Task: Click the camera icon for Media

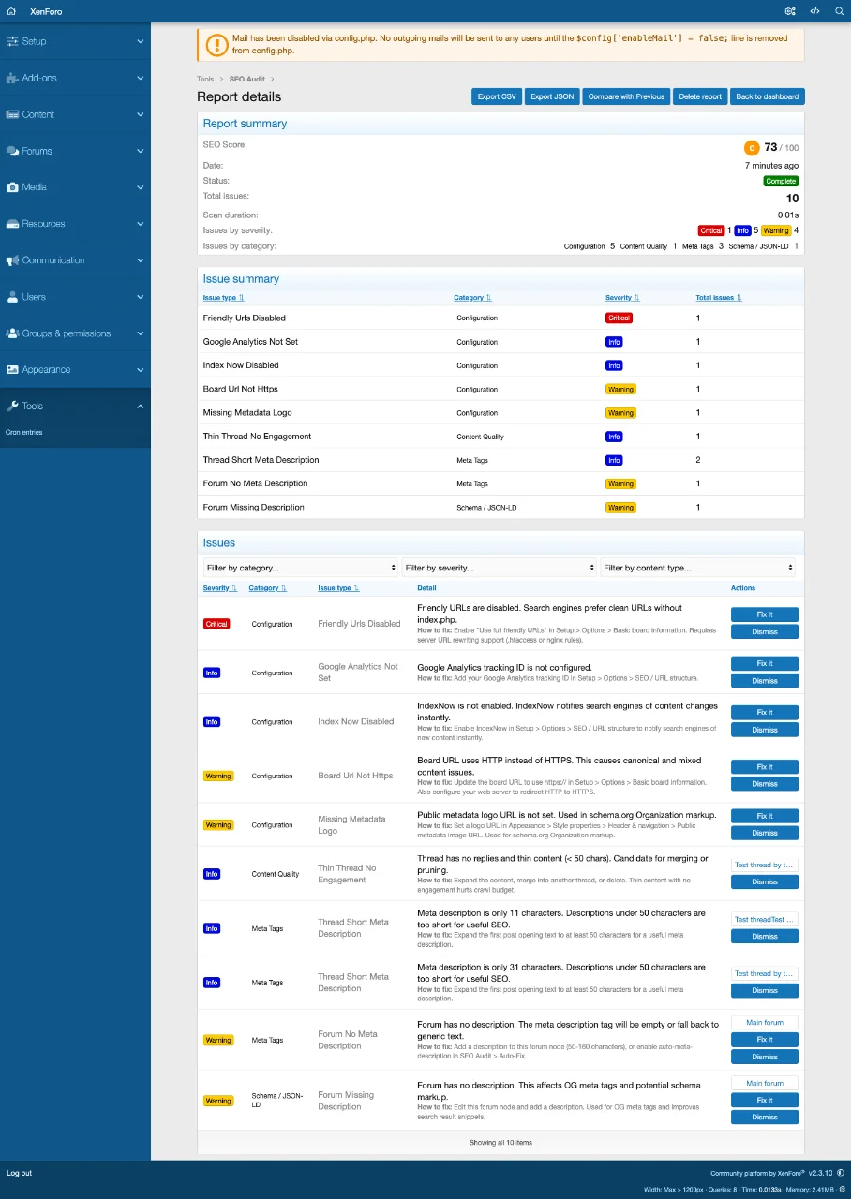Action: (x=12, y=187)
